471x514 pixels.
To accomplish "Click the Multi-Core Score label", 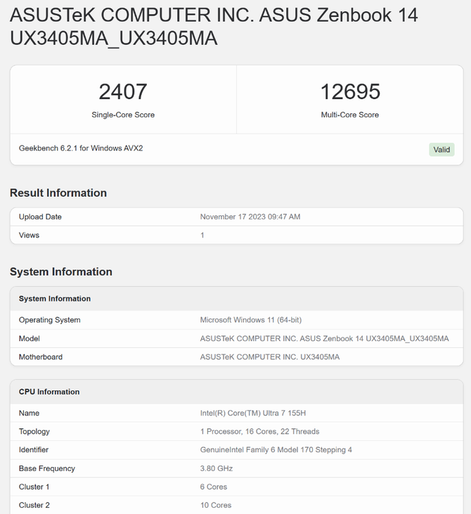I will coord(349,115).
